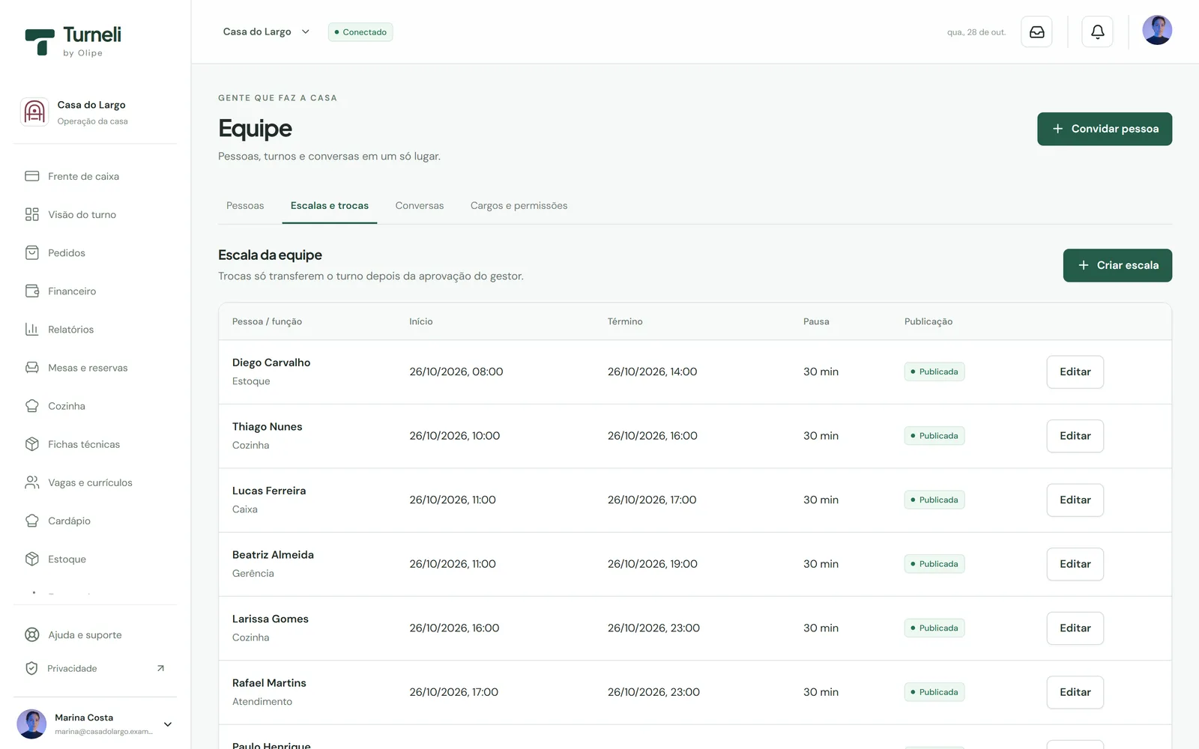Click the Criar escala button
1199x749 pixels.
pos(1117,265)
